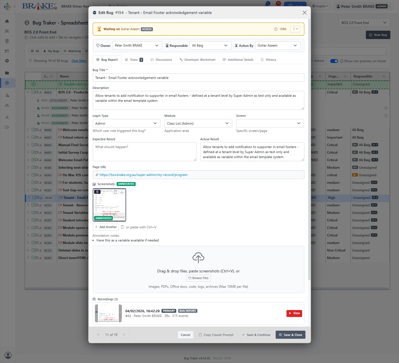Close the Edit Bug dialog

305,13
